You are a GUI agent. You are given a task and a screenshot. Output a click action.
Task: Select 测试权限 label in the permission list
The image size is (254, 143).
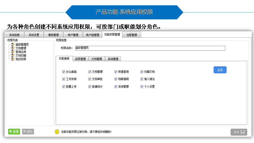point(21,59)
